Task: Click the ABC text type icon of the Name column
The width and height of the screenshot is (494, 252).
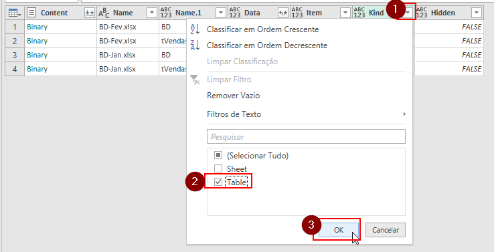Action: pyautogui.click(x=104, y=13)
